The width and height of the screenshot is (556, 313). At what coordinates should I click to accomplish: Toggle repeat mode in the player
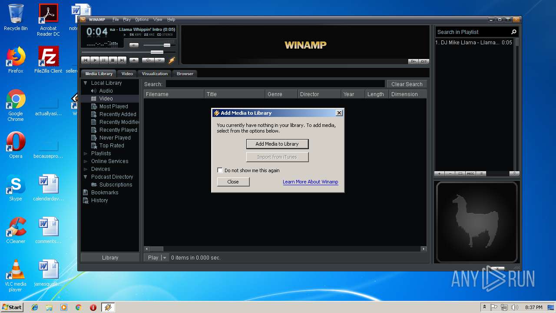click(x=160, y=60)
